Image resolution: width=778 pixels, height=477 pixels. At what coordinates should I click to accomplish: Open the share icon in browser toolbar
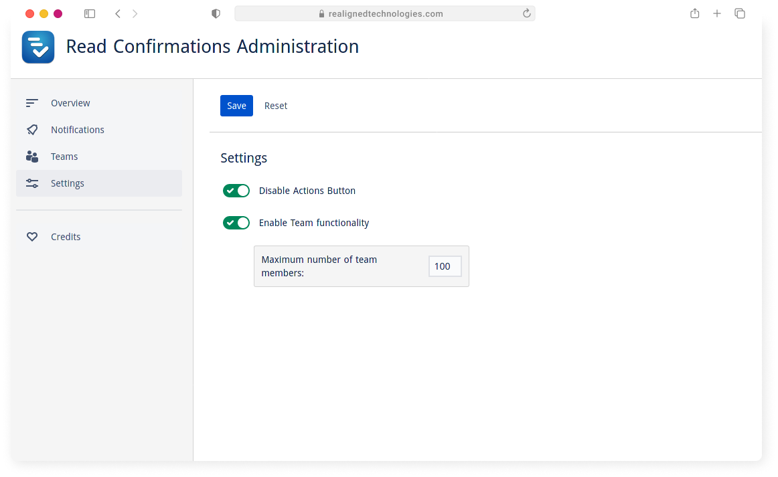click(695, 13)
